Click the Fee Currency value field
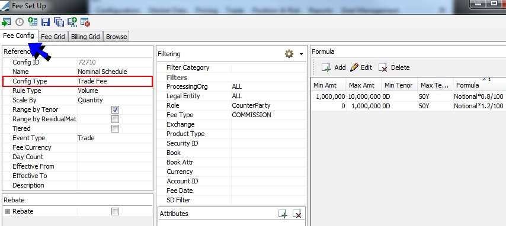The width and height of the screenshot is (506, 226). [x=114, y=147]
